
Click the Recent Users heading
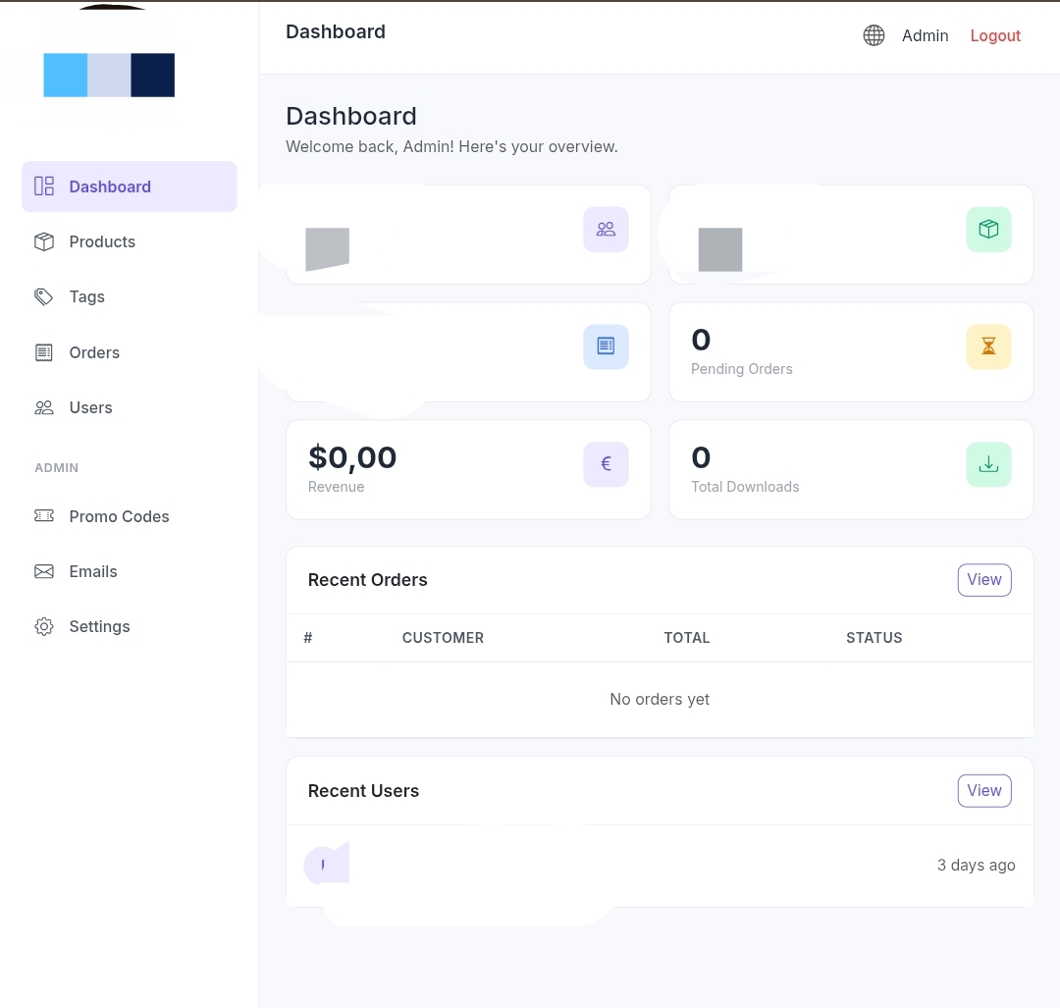364,791
